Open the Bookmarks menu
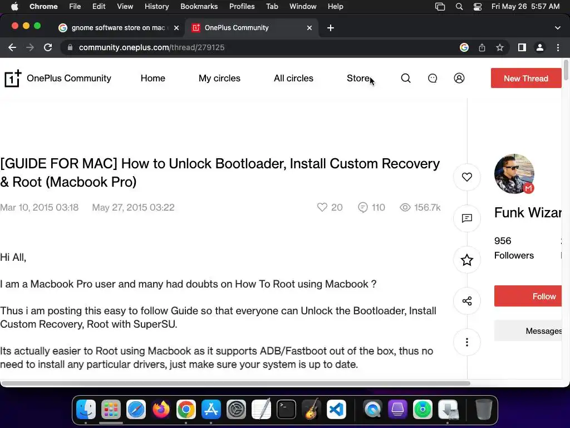The width and height of the screenshot is (570, 428). pos(199,7)
